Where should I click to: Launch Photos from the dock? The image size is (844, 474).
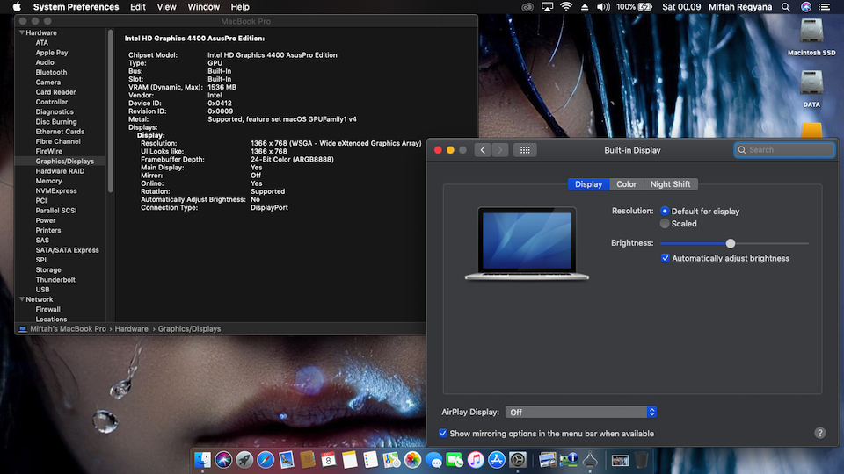tap(412, 459)
